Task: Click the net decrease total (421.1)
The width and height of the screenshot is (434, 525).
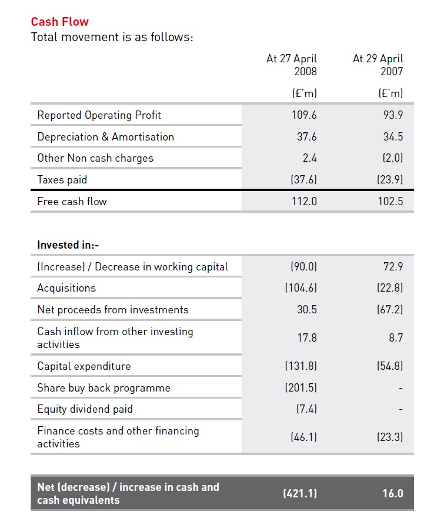Action: point(301,493)
